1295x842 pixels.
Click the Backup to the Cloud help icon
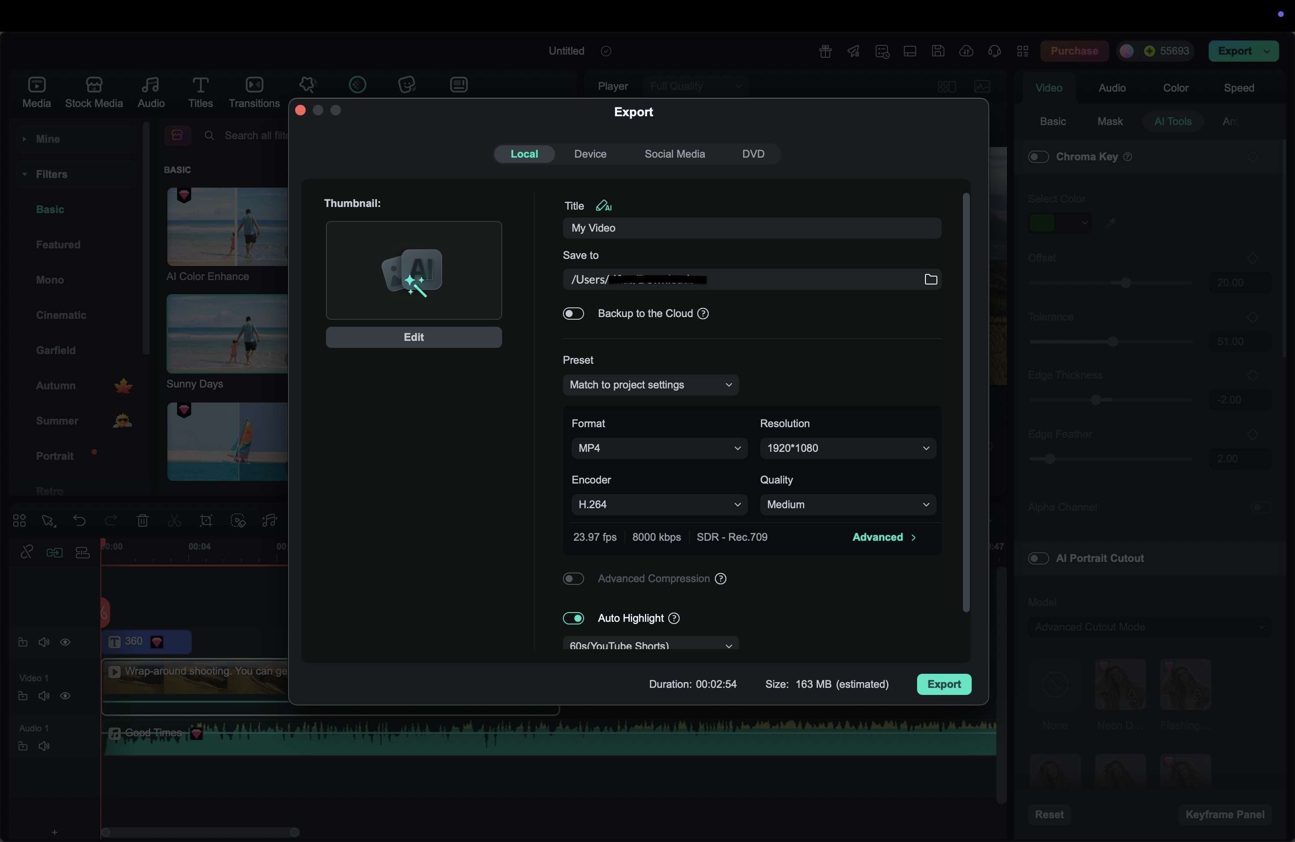pos(703,314)
